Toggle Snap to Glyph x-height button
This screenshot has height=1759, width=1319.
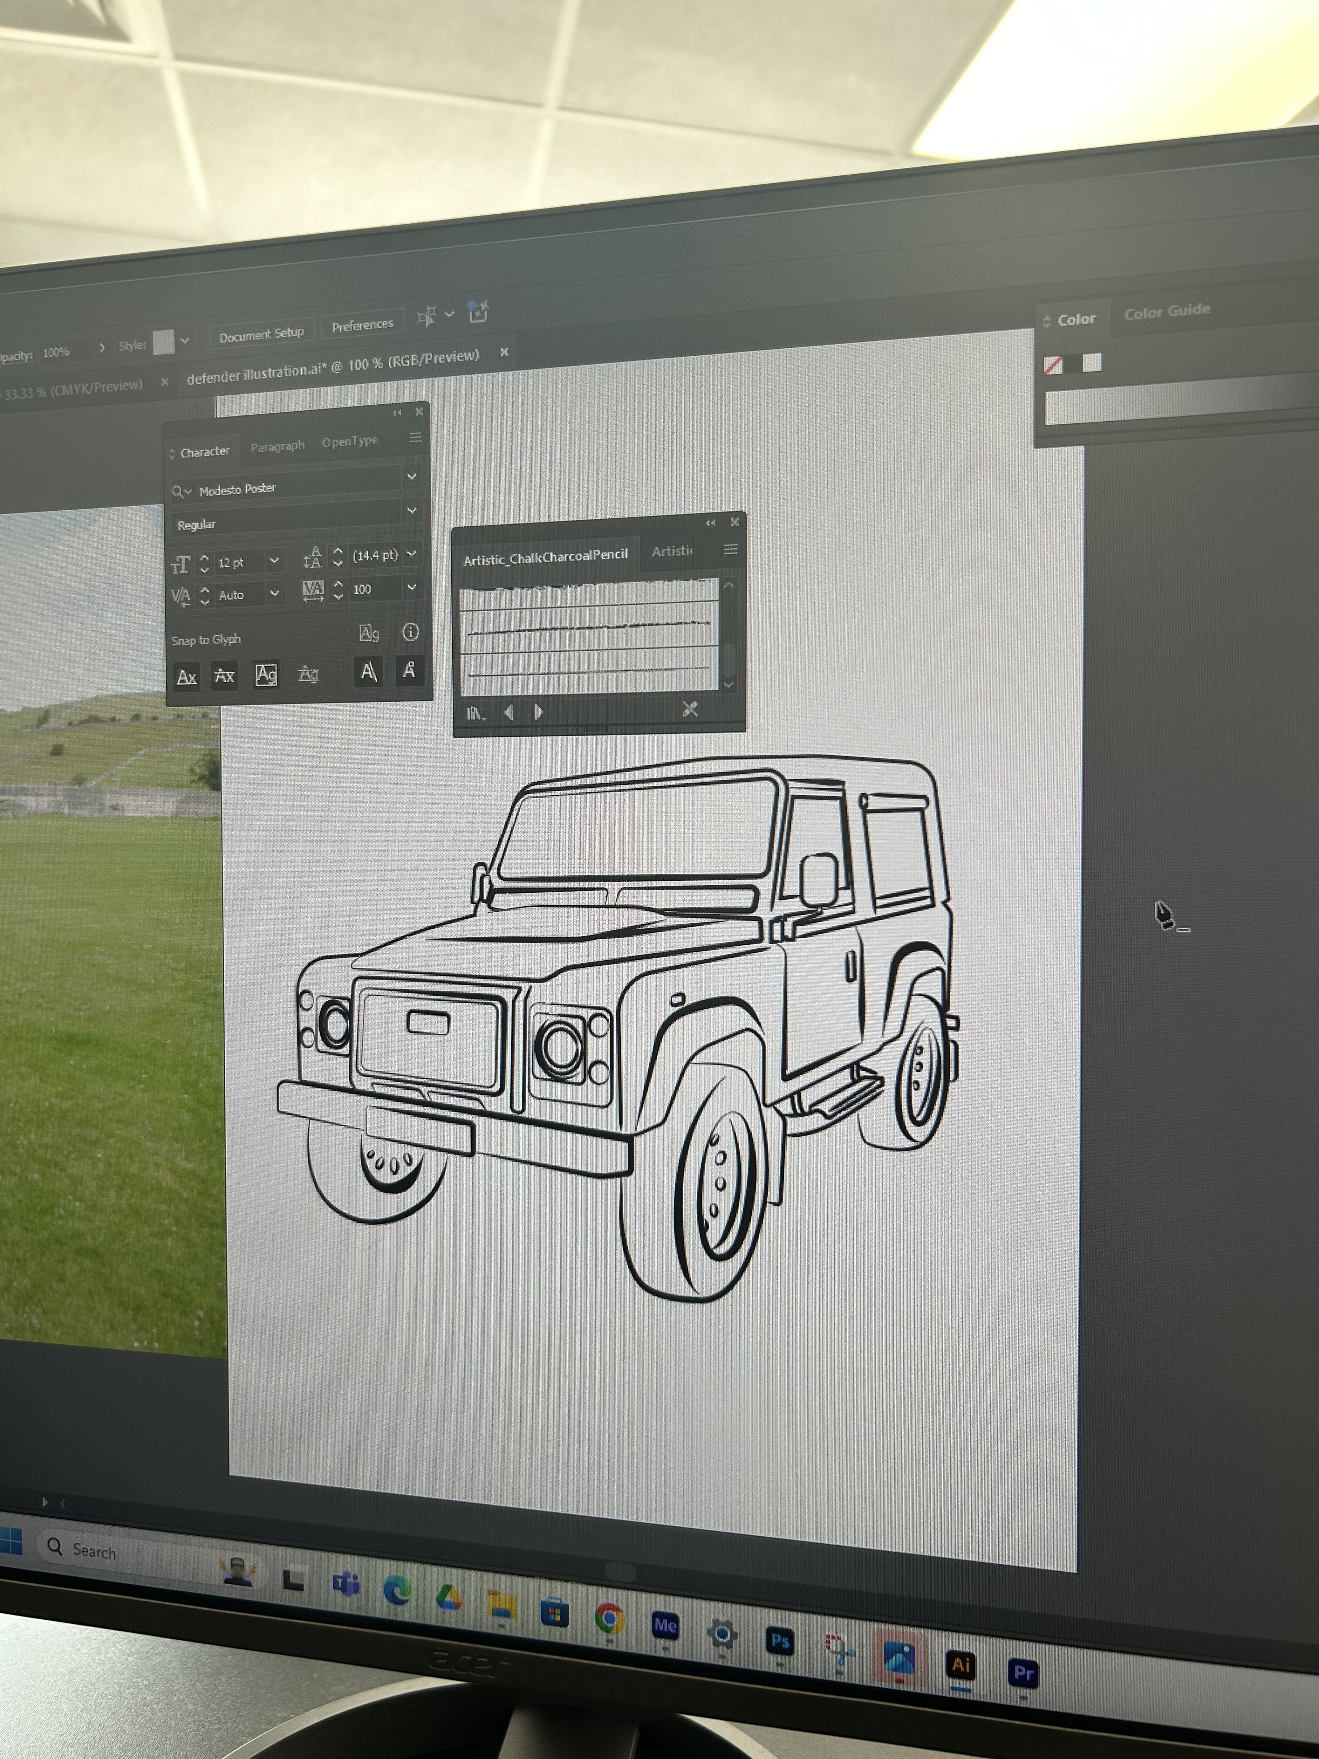coord(224,676)
